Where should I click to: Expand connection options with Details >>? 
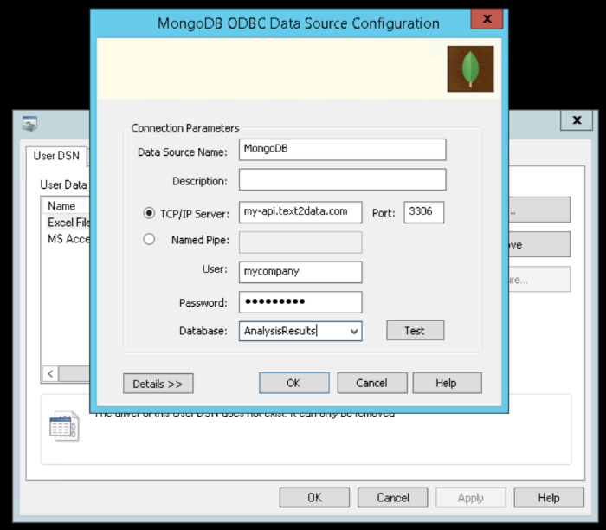click(x=158, y=384)
